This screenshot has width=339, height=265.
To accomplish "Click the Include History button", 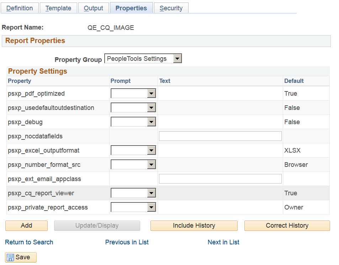I will point(194,226).
